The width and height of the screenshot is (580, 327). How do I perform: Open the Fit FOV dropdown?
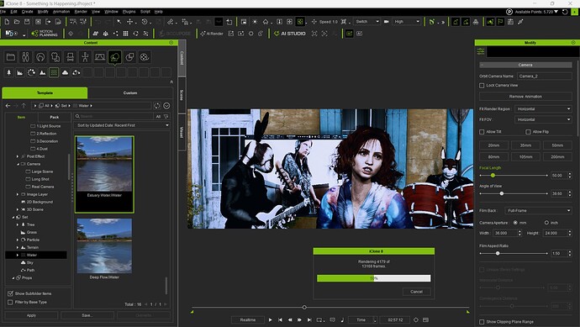pos(543,119)
